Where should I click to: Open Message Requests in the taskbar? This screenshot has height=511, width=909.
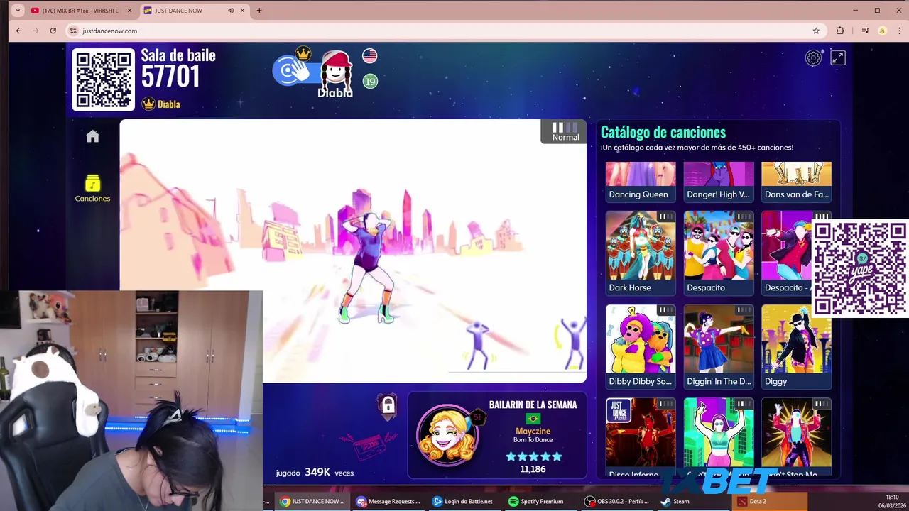pos(388,501)
